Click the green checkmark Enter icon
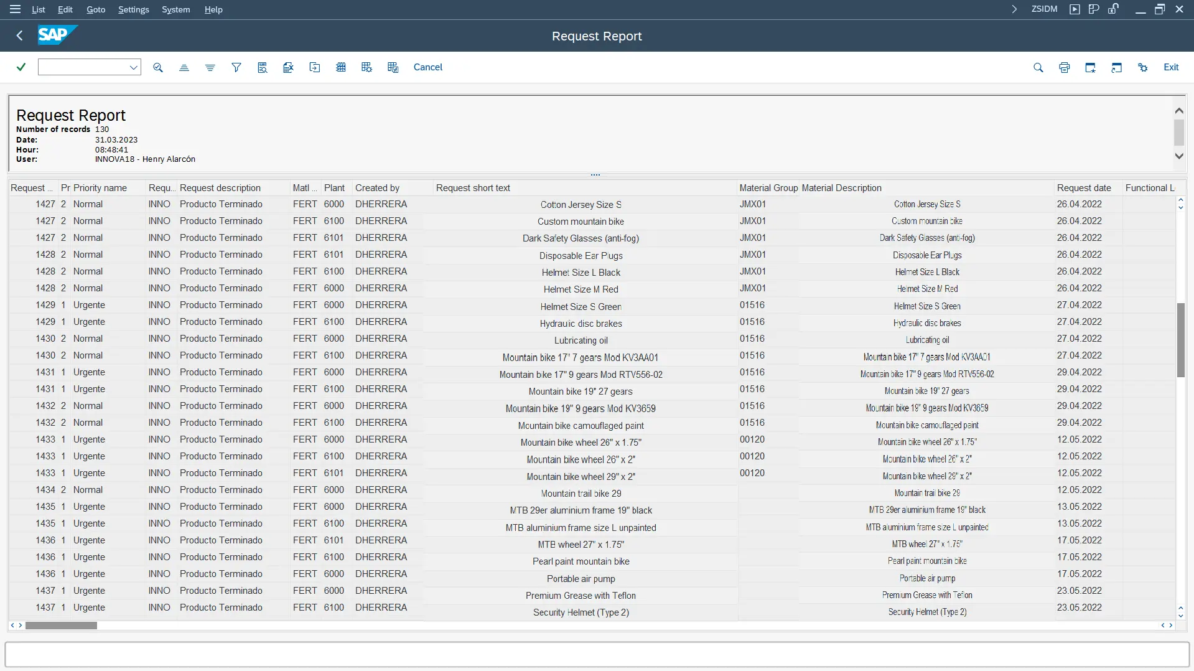Screen dimensions: 1194x671 (21, 67)
